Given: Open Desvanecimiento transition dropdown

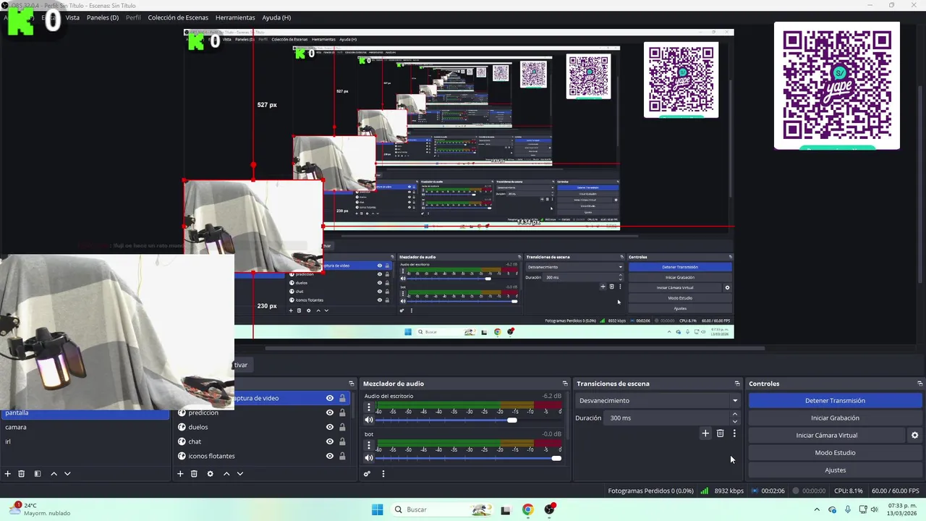Looking at the screenshot, I should click(x=658, y=400).
